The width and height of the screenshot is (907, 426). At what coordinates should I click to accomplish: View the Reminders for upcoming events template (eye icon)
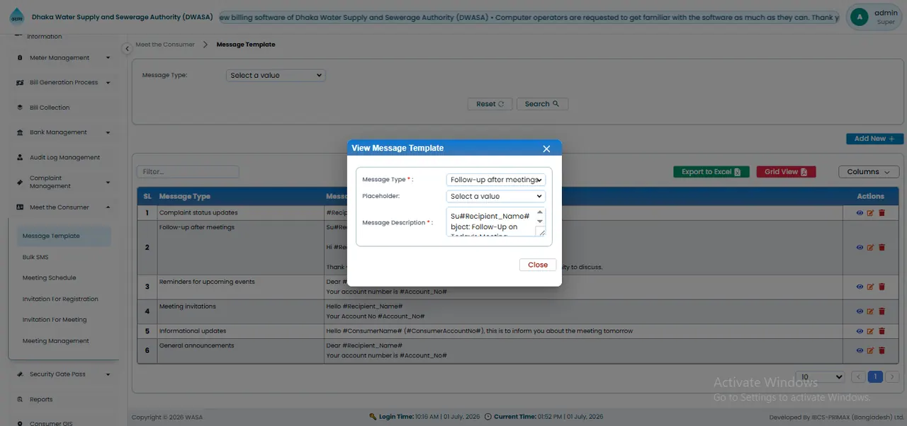[x=860, y=287]
